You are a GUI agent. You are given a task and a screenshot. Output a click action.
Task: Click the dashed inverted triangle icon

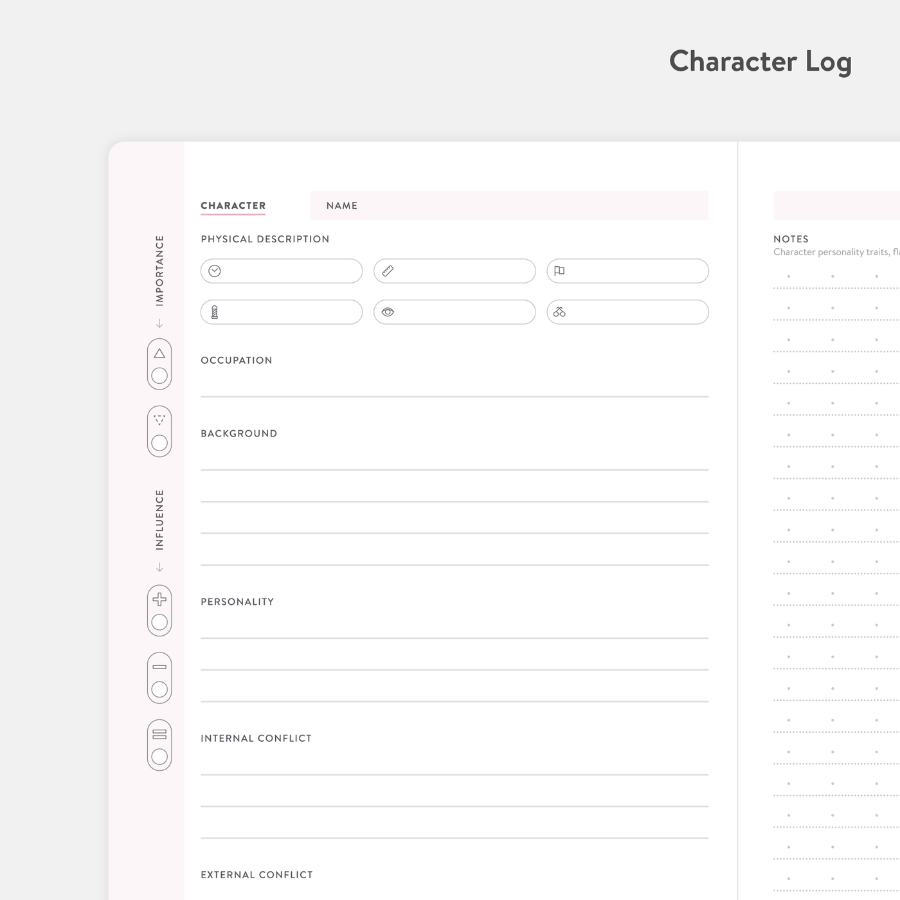point(159,420)
